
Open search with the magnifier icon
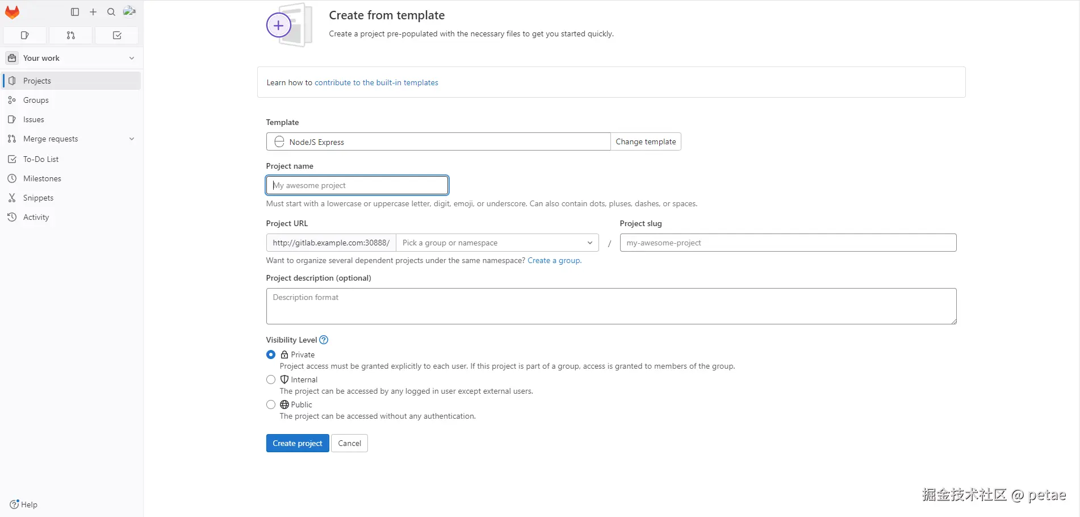pyautogui.click(x=111, y=12)
